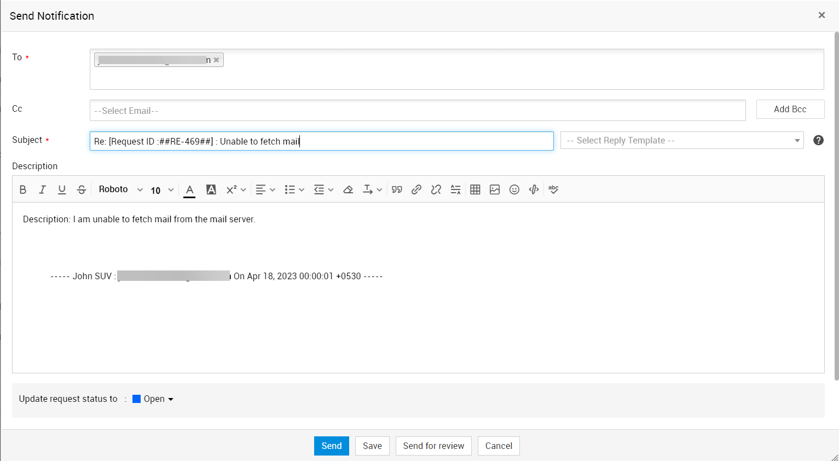Click the Add Bcc button

click(790, 110)
